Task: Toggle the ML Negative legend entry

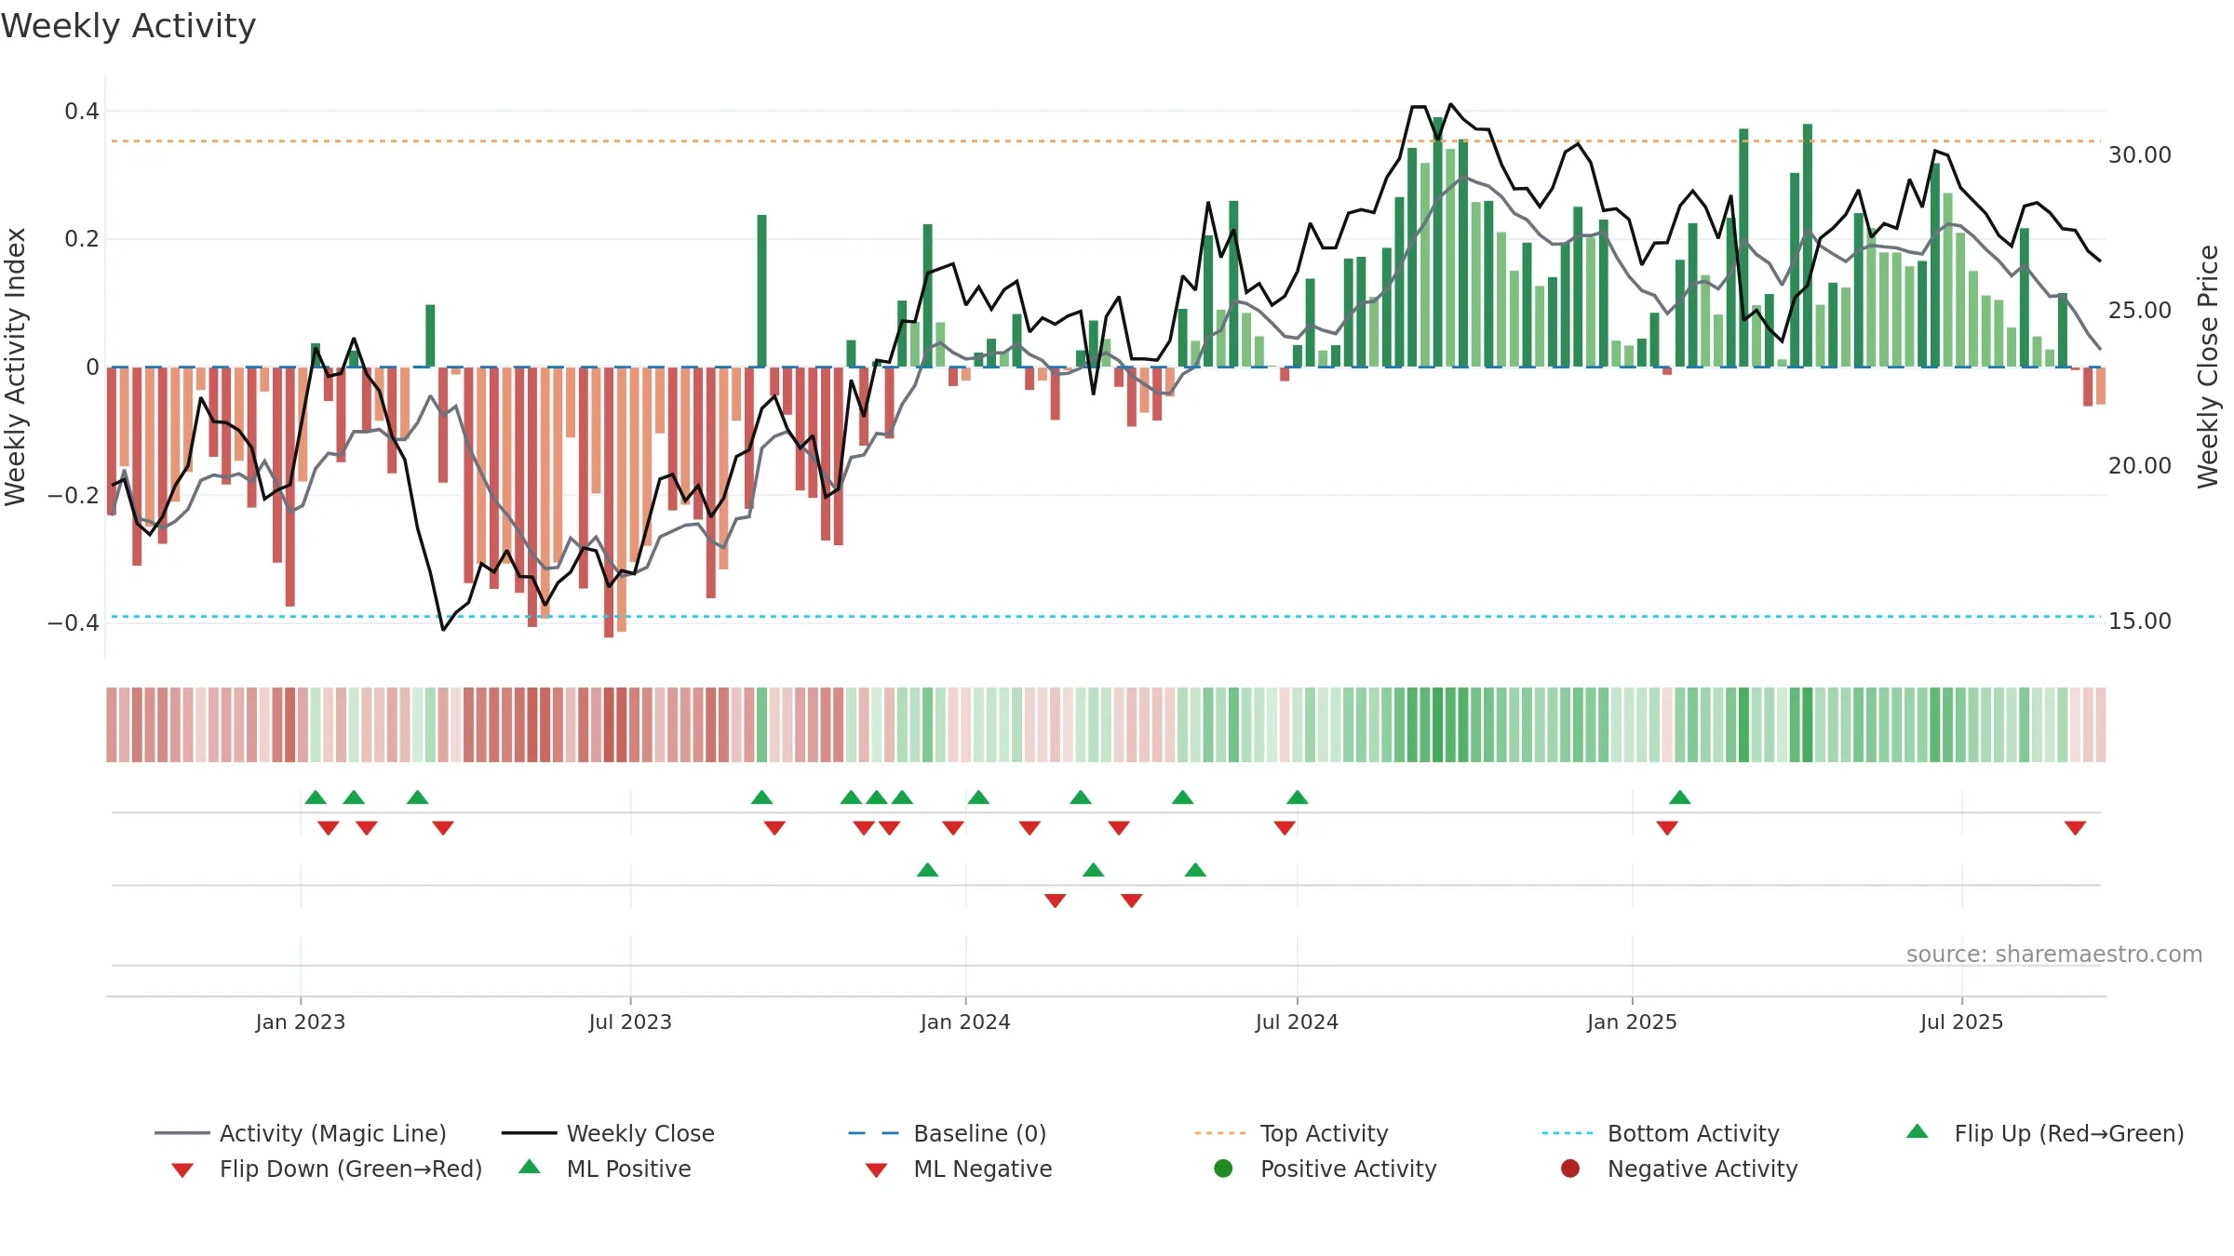Action: pos(959,1169)
